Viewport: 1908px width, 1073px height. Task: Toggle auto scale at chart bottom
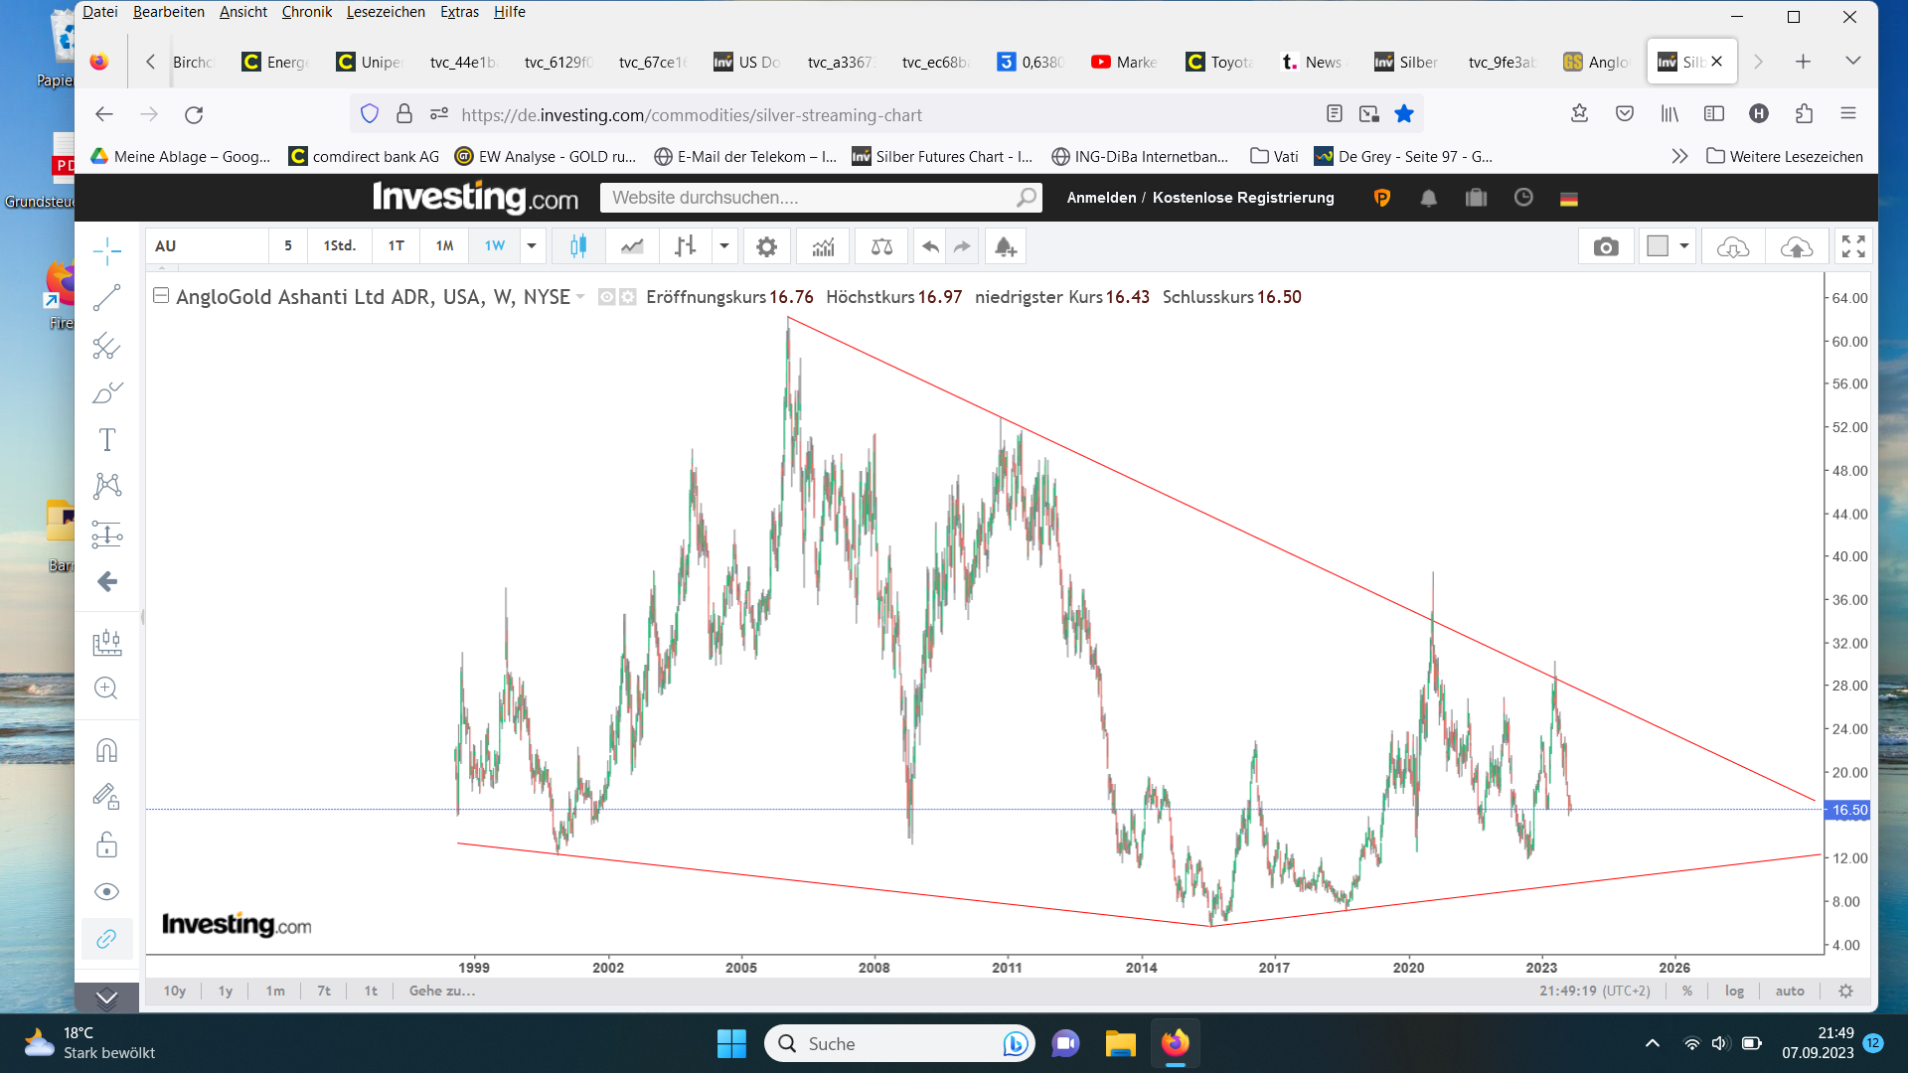[x=1790, y=991]
